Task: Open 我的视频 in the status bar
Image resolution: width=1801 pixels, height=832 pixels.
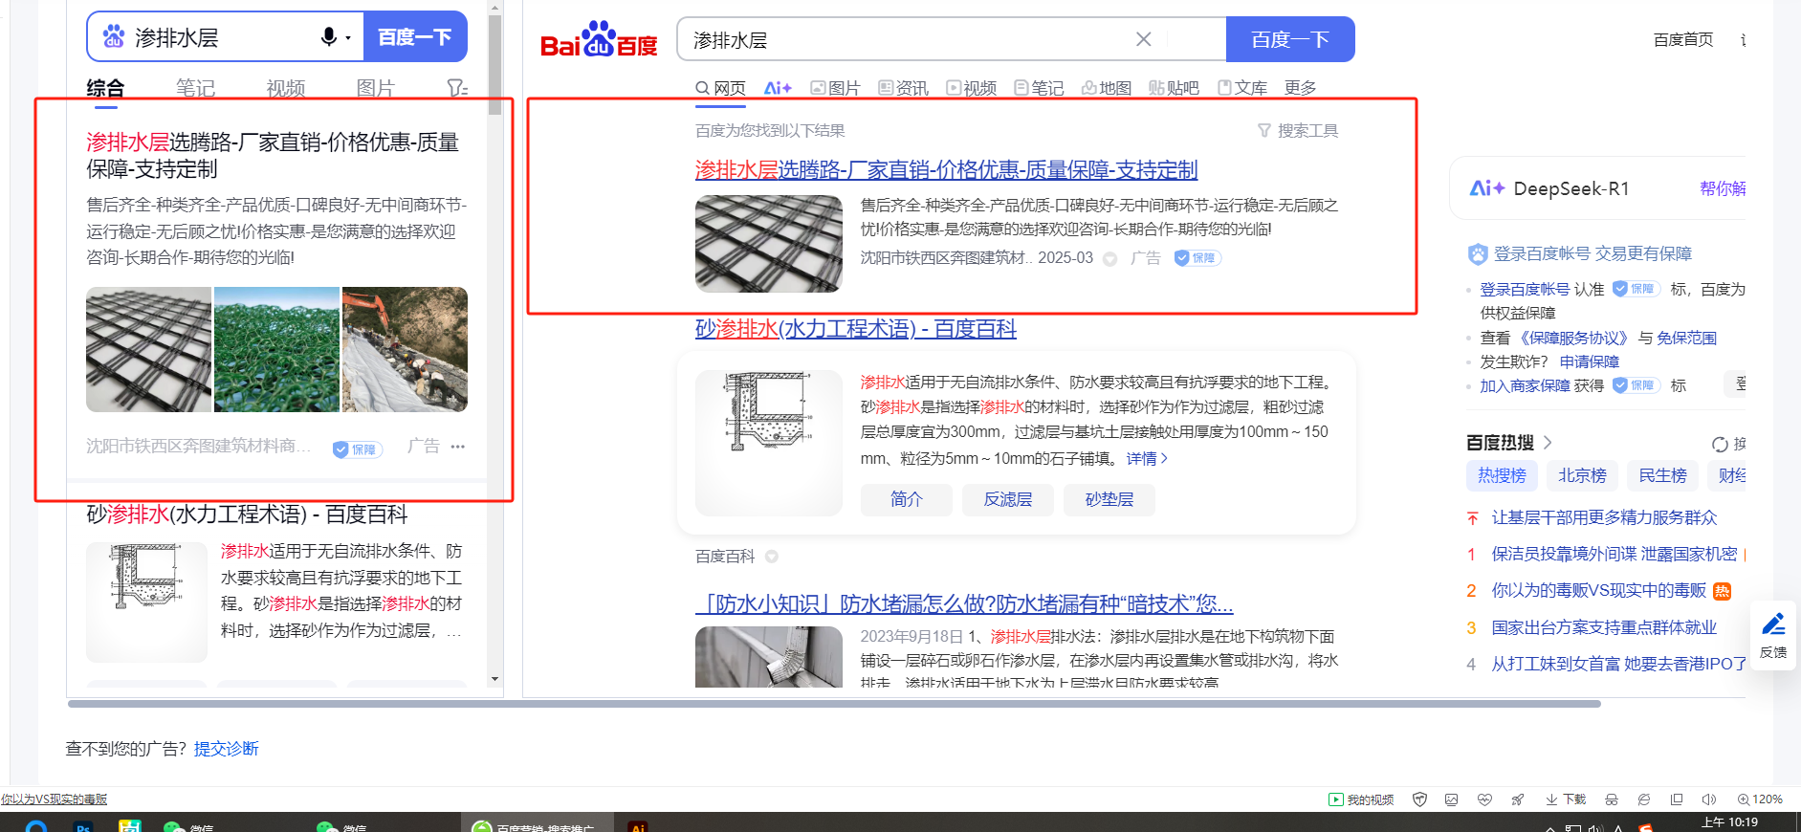Action: pyautogui.click(x=1361, y=799)
